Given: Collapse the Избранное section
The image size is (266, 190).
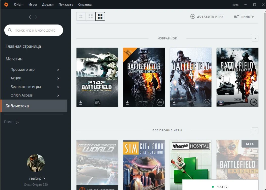Looking at the screenshot, I should tap(255, 38).
